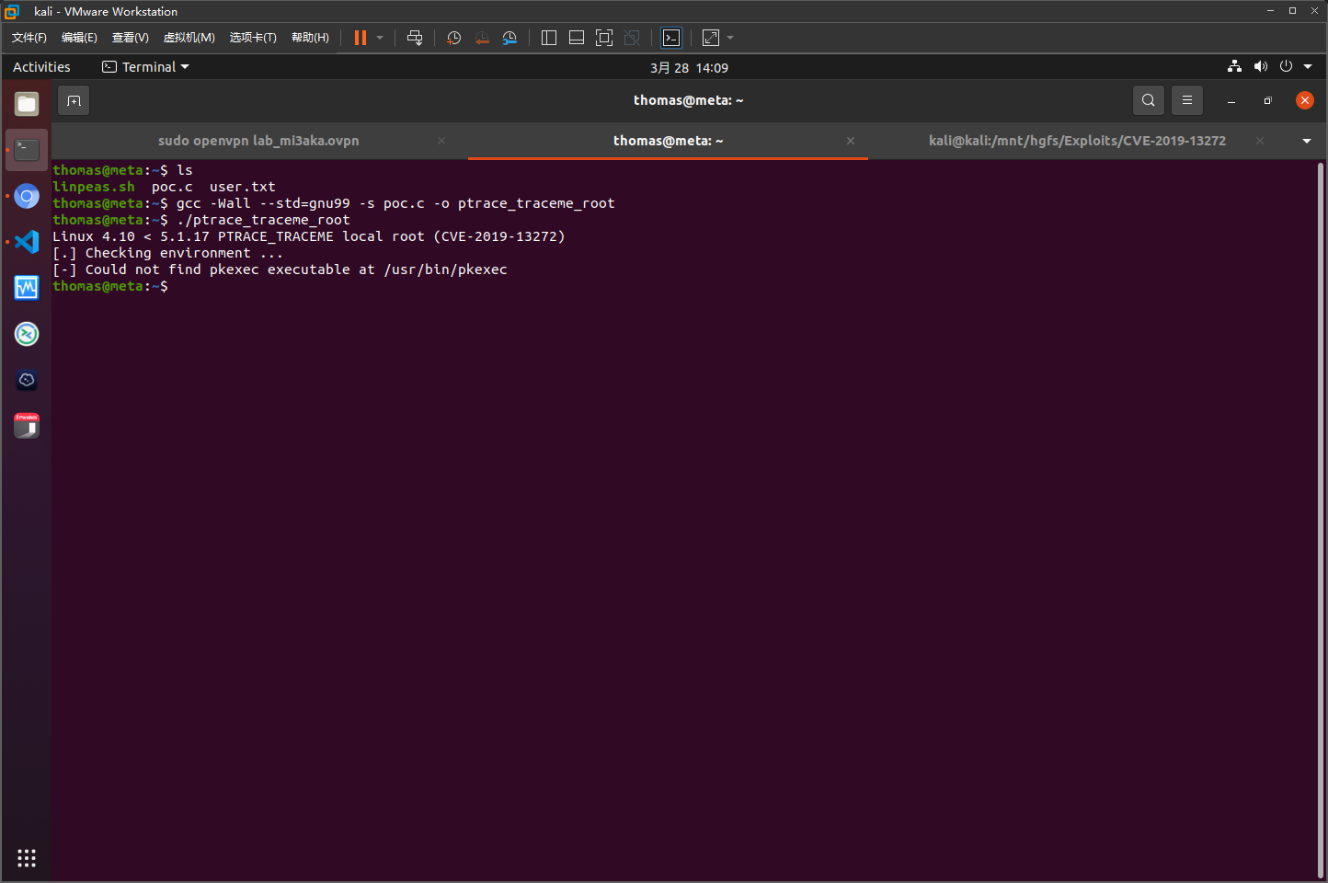
Task: Click the ./ptrace_traceme_root command
Action: (x=263, y=220)
